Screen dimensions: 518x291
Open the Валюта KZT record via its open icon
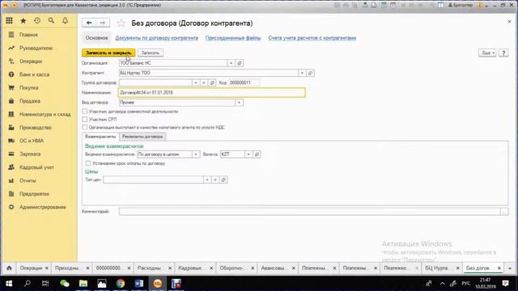click(257, 154)
